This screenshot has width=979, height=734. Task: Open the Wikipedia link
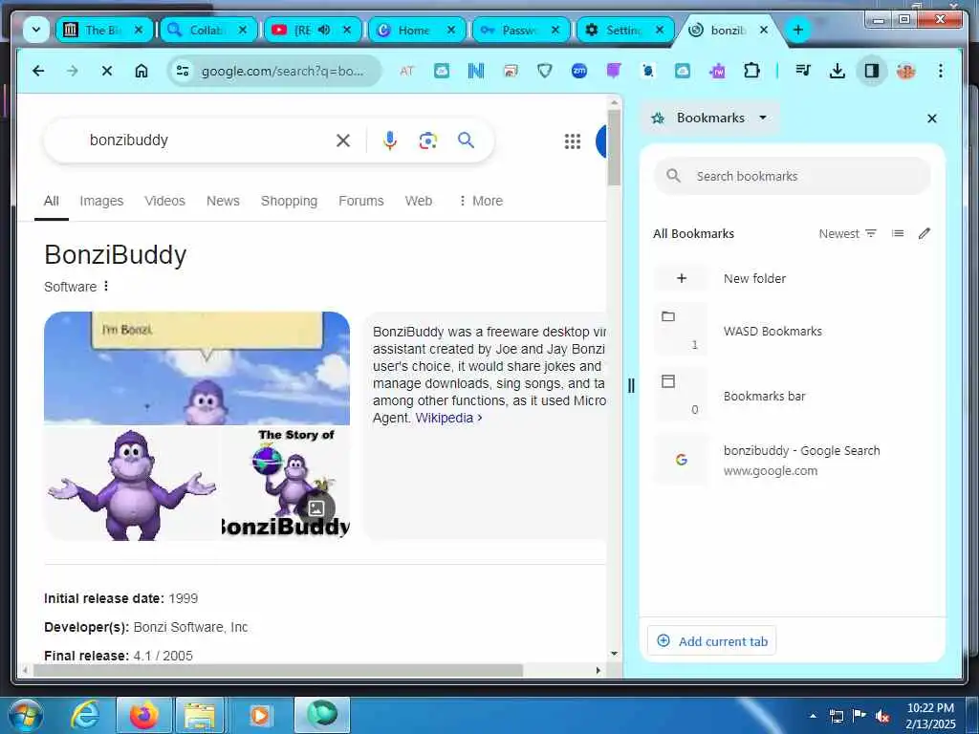point(448,419)
